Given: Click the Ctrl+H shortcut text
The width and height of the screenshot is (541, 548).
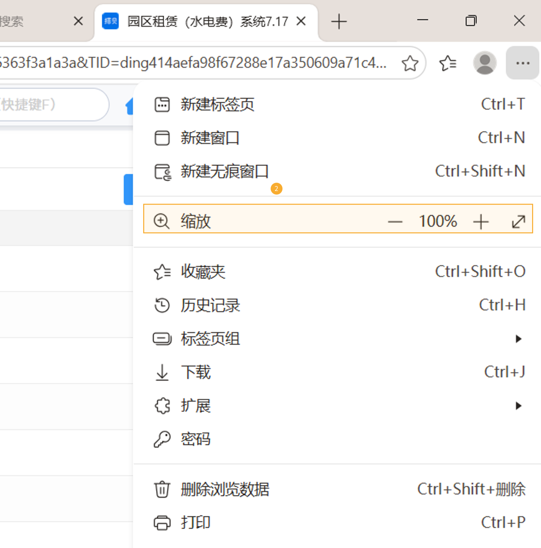Looking at the screenshot, I should click(502, 305).
